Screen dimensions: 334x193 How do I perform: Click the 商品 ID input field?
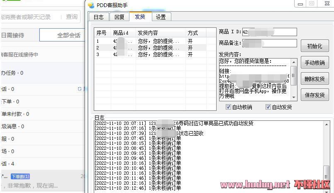[x=269, y=32]
